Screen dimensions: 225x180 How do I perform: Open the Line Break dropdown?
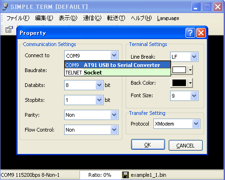(x=194, y=57)
